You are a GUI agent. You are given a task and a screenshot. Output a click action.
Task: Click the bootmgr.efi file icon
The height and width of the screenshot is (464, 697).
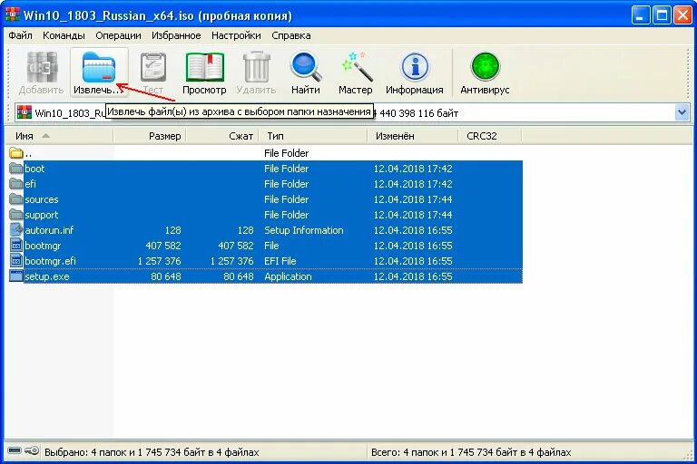click(16, 261)
